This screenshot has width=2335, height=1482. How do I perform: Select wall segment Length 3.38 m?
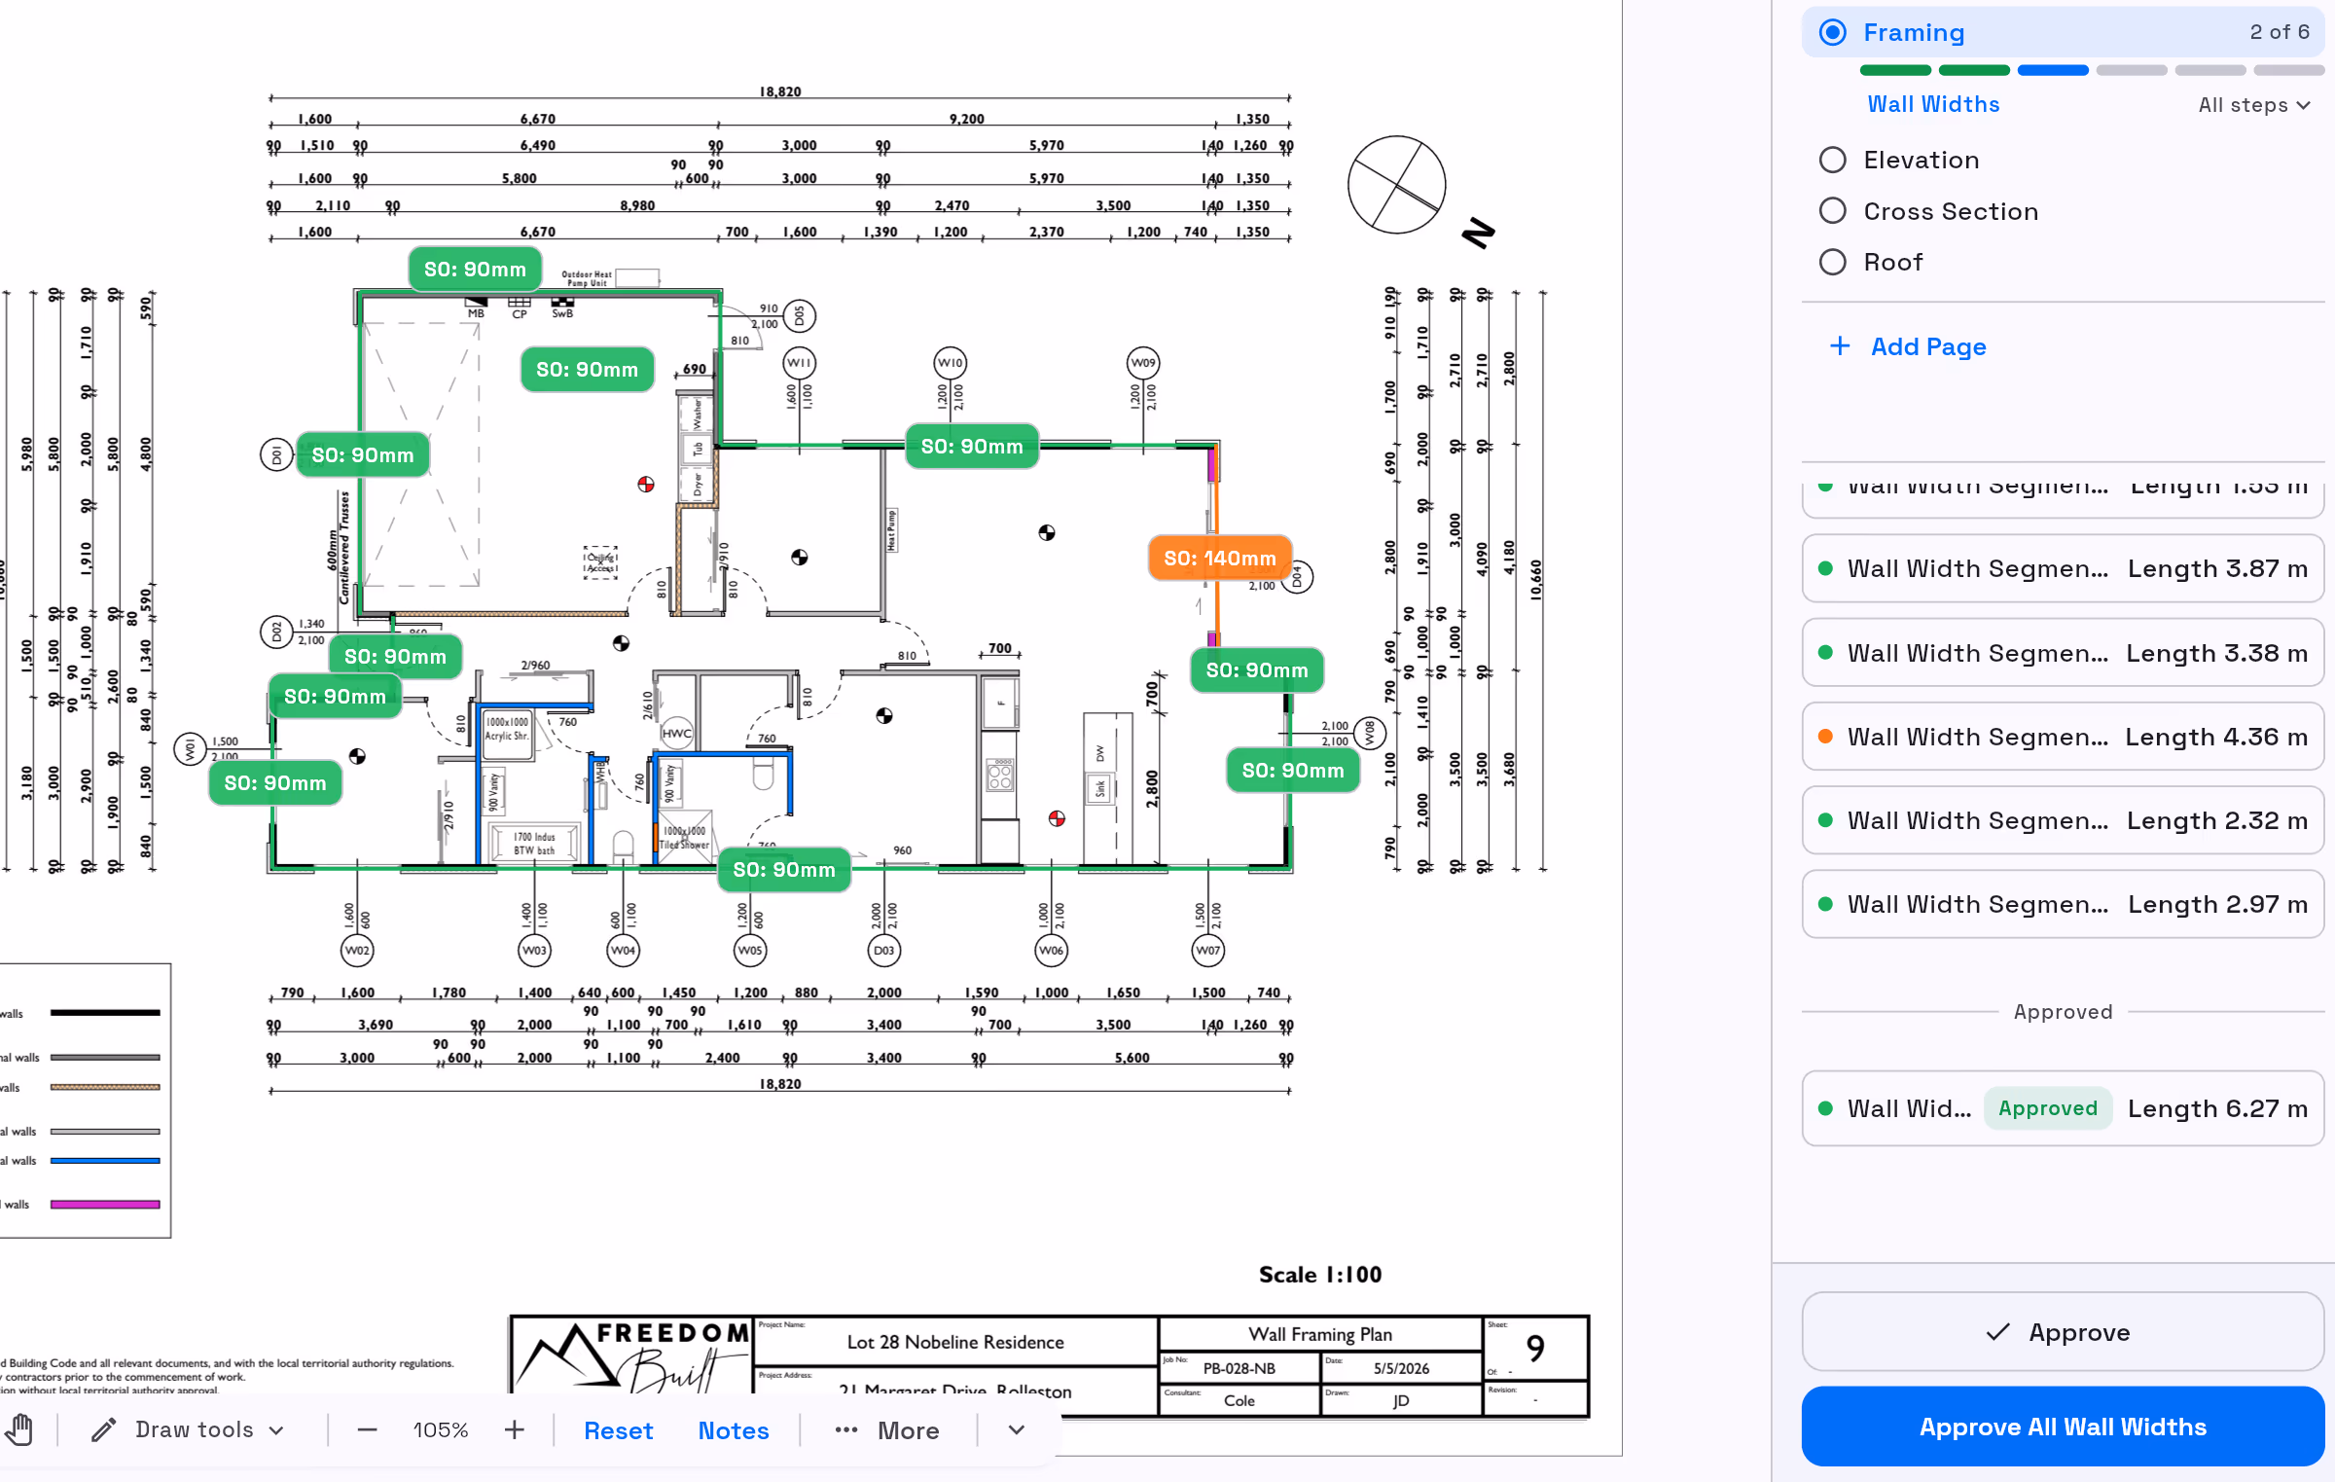click(x=2063, y=653)
